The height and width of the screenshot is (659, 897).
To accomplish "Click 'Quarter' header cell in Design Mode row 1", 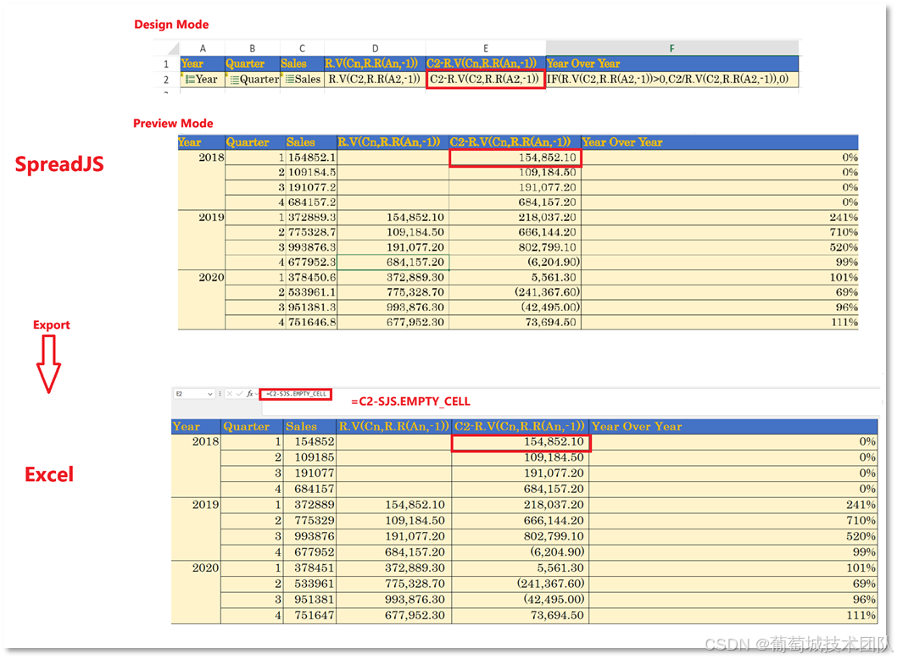I will pyautogui.click(x=253, y=64).
